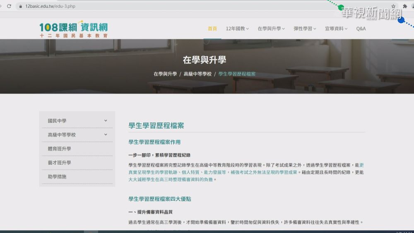Reload the page with the browser refresh icon
This screenshot has height=233, width=414.
pos(9,6)
